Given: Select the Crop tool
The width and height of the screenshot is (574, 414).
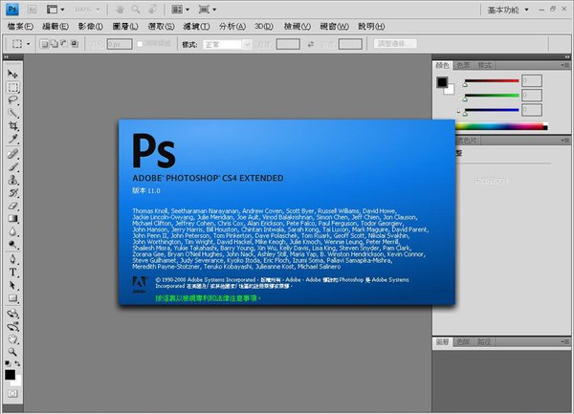Looking at the screenshot, I should (x=12, y=126).
